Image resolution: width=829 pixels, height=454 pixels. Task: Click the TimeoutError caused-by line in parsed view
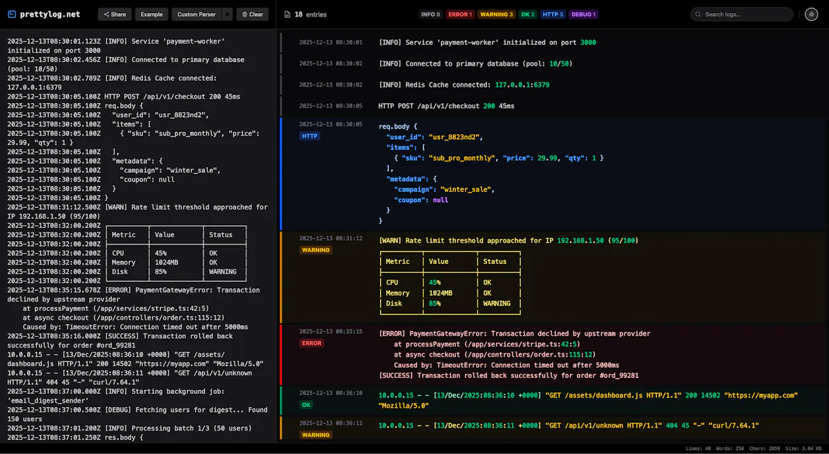(x=506, y=365)
